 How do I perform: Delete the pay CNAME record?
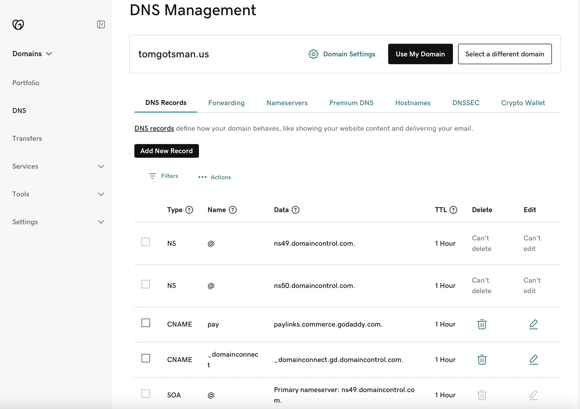click(482, 324)
